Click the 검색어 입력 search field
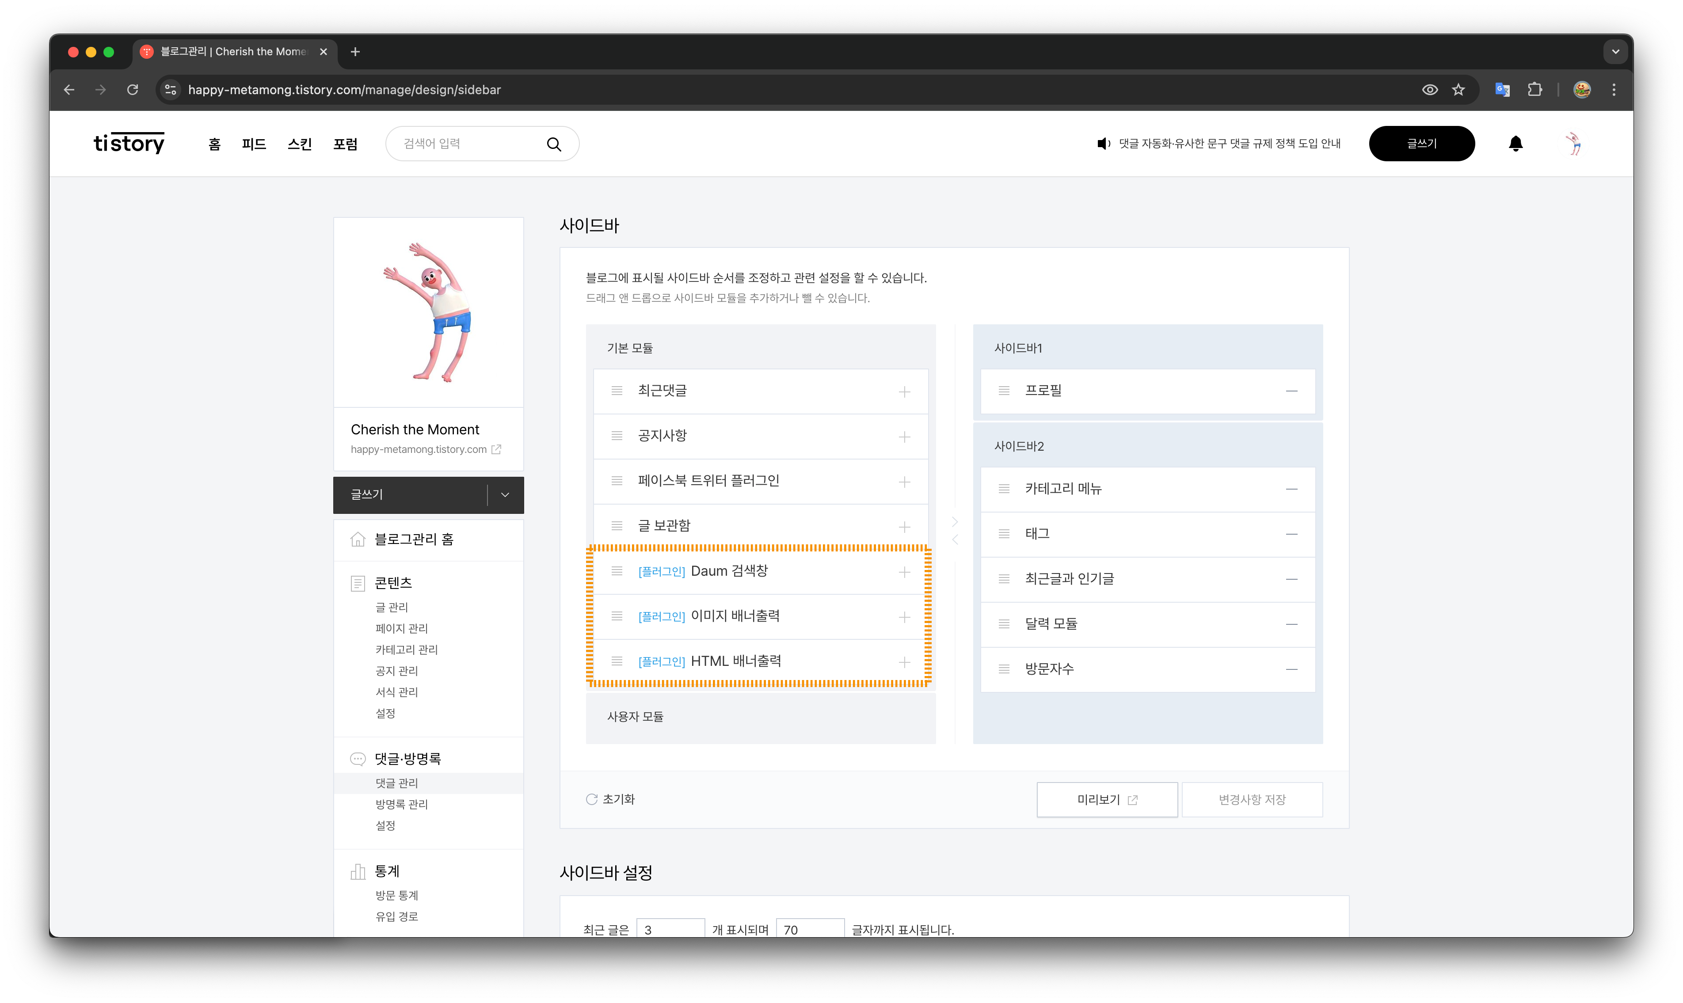 pyautogui.click(x=466, y=144)
